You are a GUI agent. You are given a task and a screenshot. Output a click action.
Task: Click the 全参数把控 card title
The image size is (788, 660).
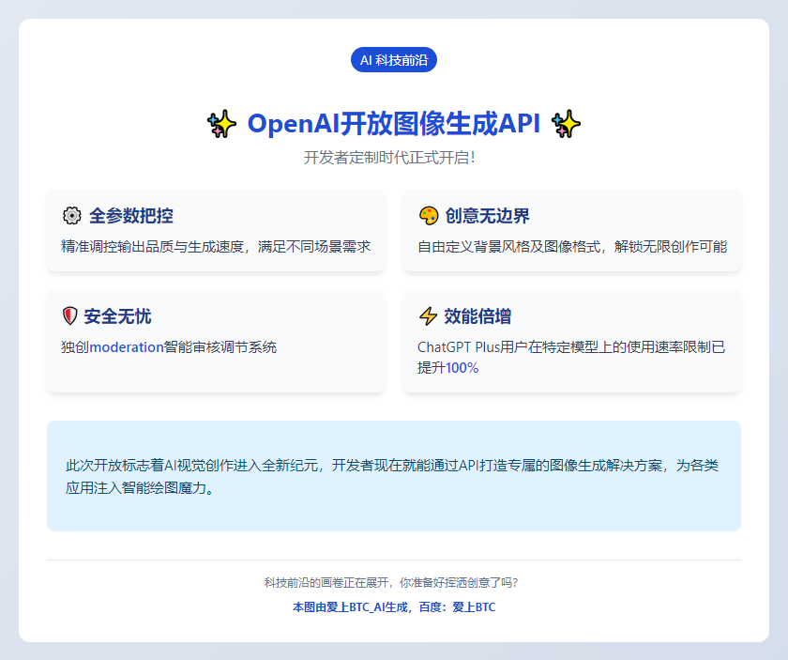(x=131, y=216)
